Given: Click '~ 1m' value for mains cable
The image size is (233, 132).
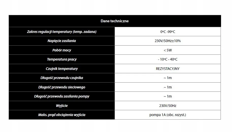Looking at the screenshot, I should 168,87.
